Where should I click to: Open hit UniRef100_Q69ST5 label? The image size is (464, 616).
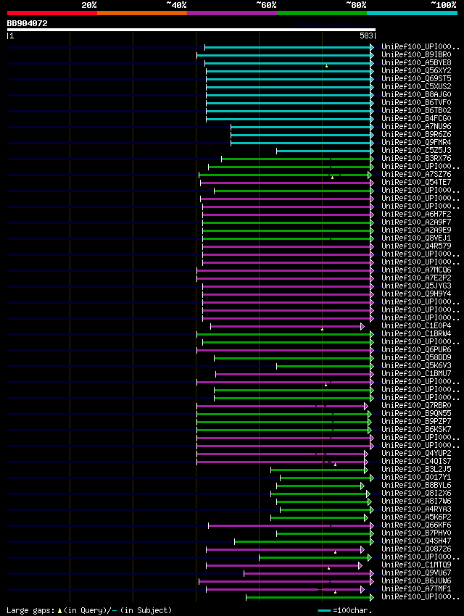[416, 78]
